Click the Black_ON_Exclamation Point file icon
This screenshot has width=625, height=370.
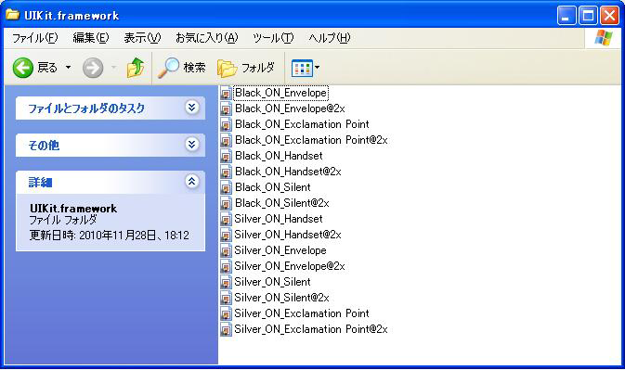226,124
